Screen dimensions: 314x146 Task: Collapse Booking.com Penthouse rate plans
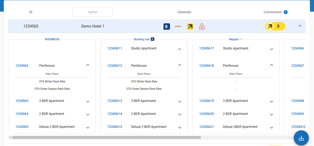pyautogui.click(x=180, y=65)
